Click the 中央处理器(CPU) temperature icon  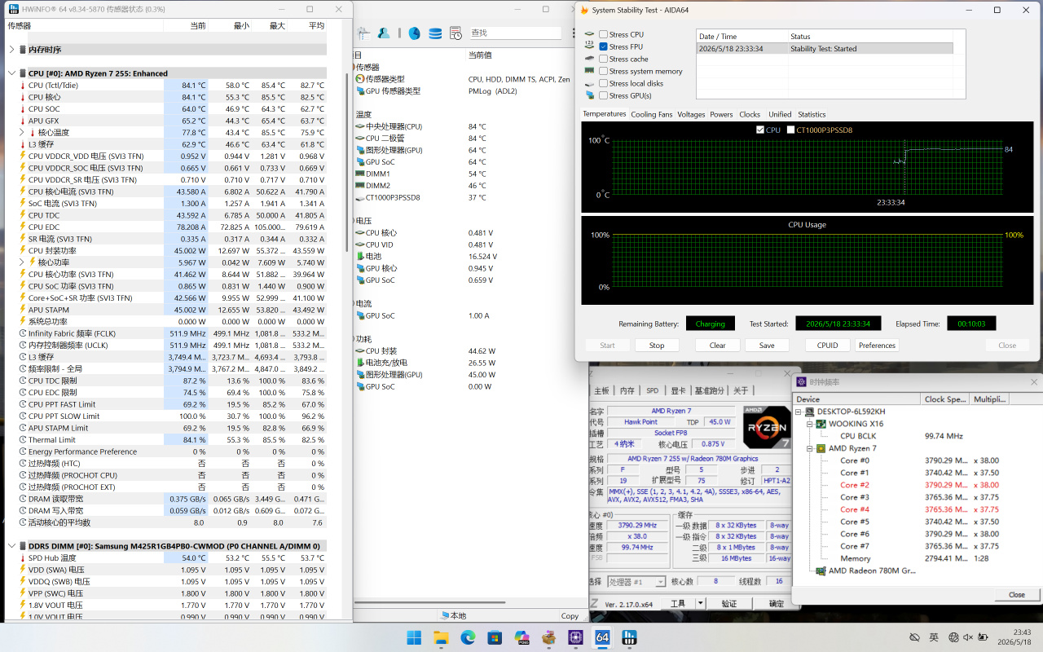[359, 126]
